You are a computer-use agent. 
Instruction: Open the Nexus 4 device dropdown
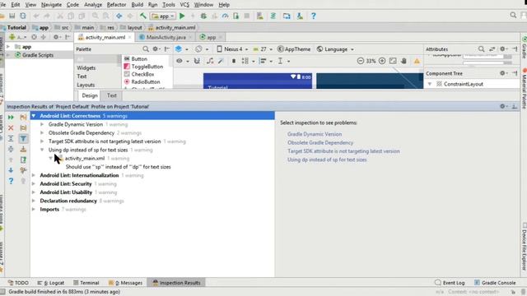pos(232,49)
